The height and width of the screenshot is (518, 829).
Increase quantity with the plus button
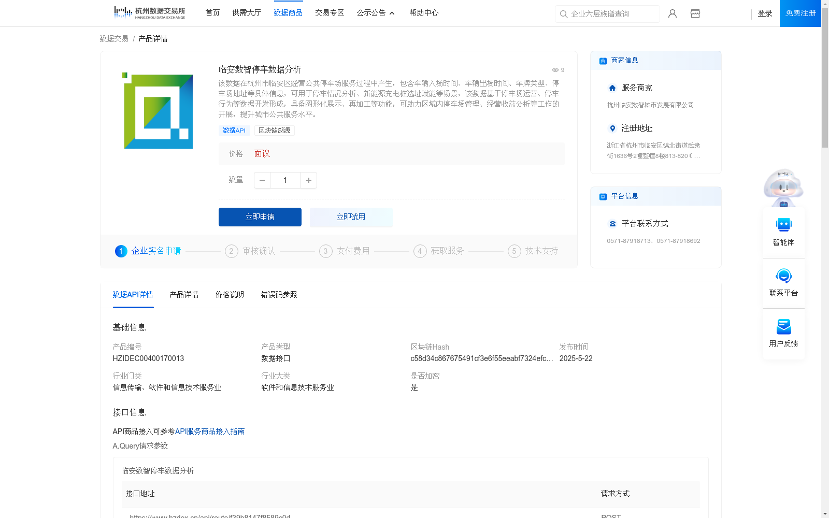(x=309, y=180)
